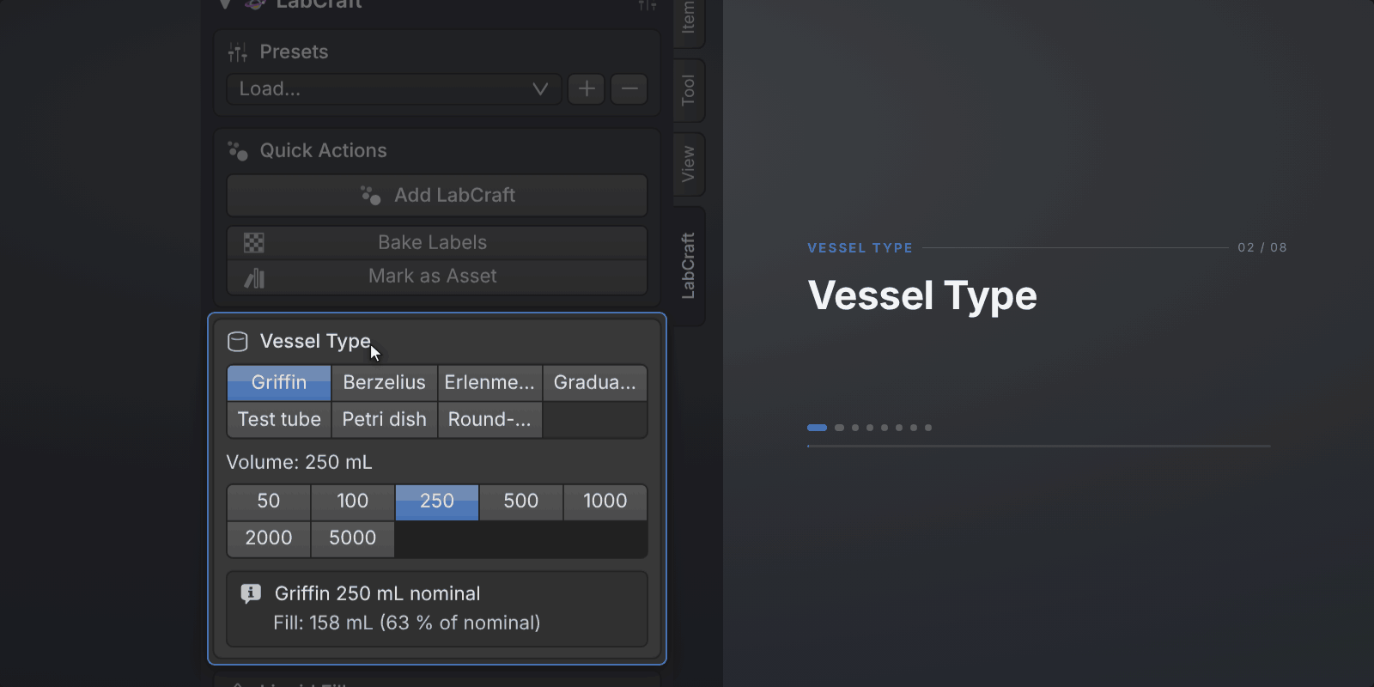Click the info icon beside Griffin 250 mL nominal

point(251,593)
